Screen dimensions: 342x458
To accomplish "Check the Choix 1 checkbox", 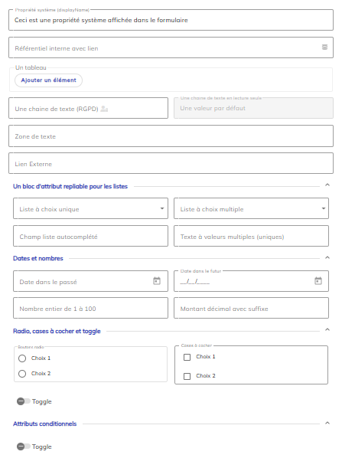I will coord(187,357).
